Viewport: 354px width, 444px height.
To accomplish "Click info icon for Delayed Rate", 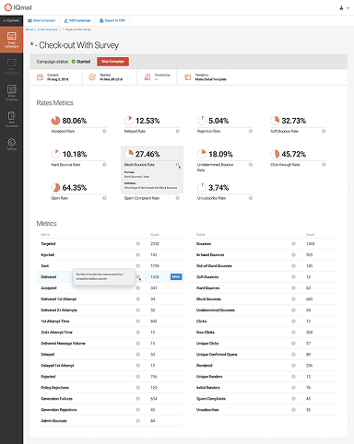I will [x=178, y=131].
